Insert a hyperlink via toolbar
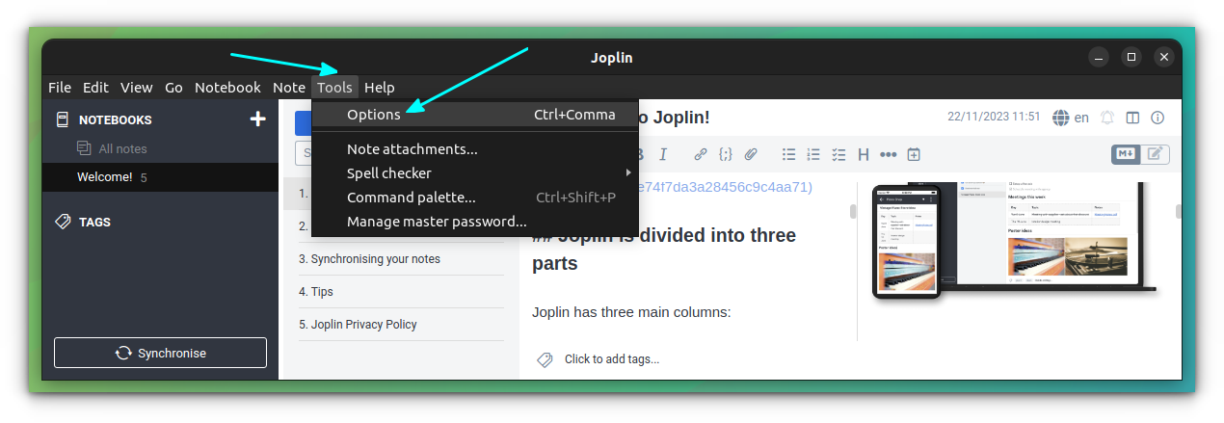1224x423 pixels. coord(701,154)
